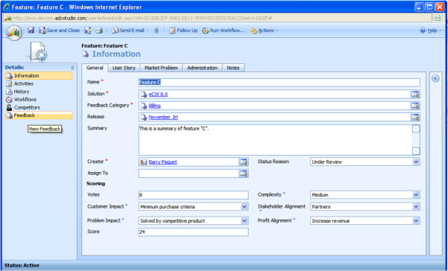This screenshot has height=271, width=448.
Task: Click the Votes input field
Action: (193, 195)
